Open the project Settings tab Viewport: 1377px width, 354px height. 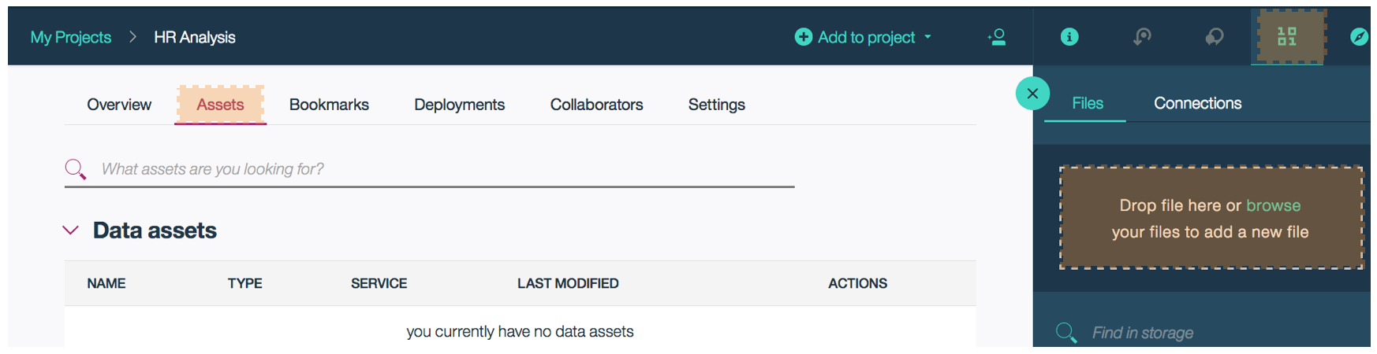[716, 105]
